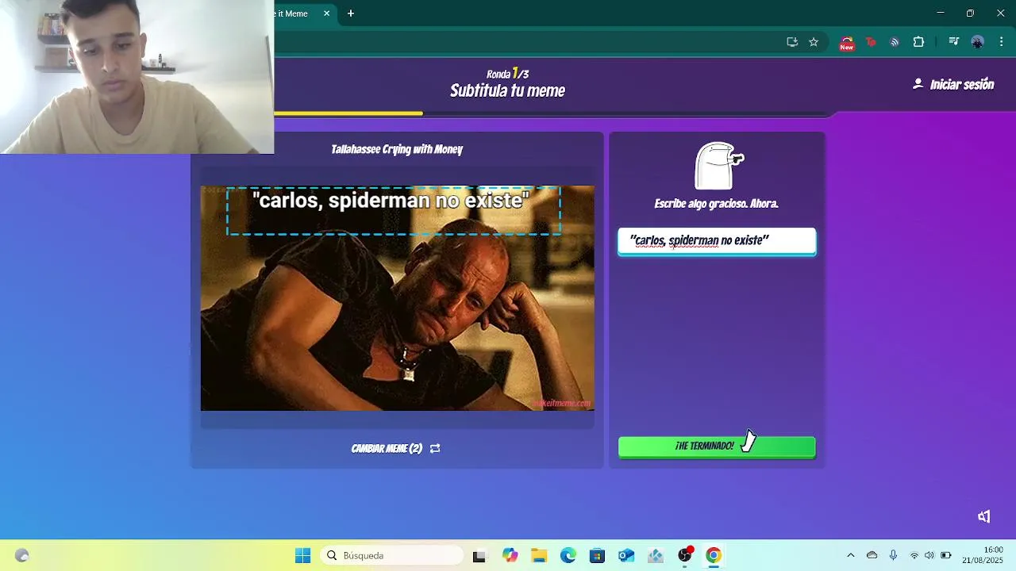
Task: Click the battery status icon
Action: pyautogui.click(x=946, y=556)
